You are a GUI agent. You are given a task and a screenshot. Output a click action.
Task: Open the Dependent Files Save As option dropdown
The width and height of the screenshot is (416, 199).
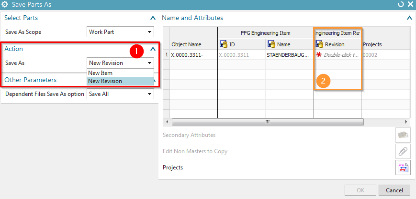coord(120,94)
